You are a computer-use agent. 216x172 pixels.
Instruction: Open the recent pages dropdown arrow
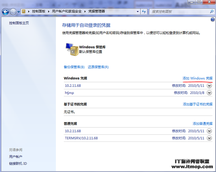point(19,12)
